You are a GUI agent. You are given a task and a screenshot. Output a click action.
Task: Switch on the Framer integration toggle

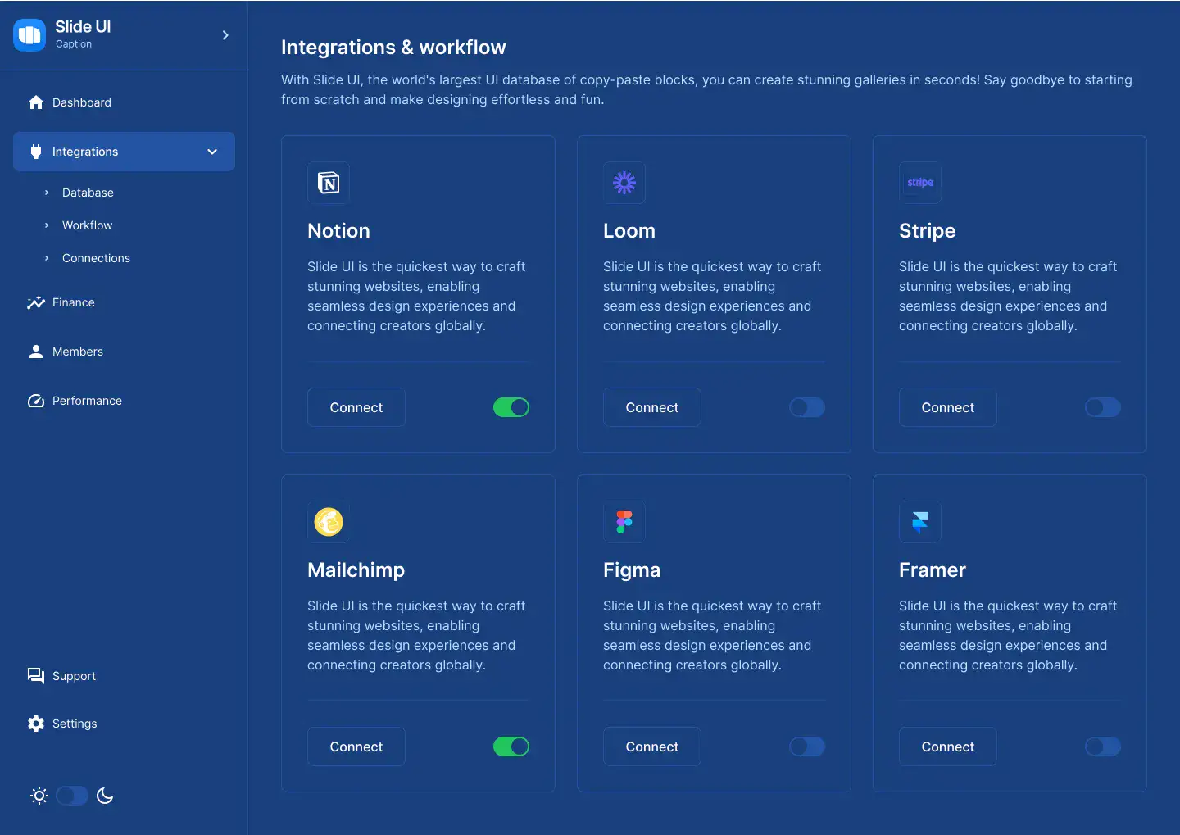click(x=1103, y=747)
